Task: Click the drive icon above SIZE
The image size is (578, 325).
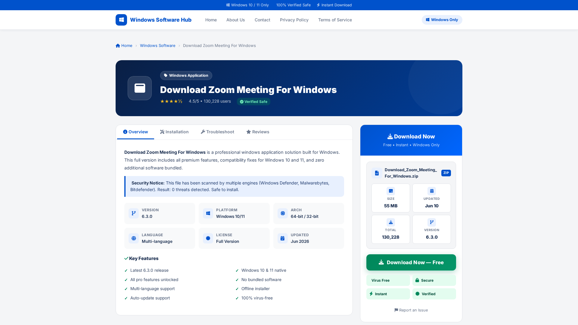Action: [x=391, y=191]
